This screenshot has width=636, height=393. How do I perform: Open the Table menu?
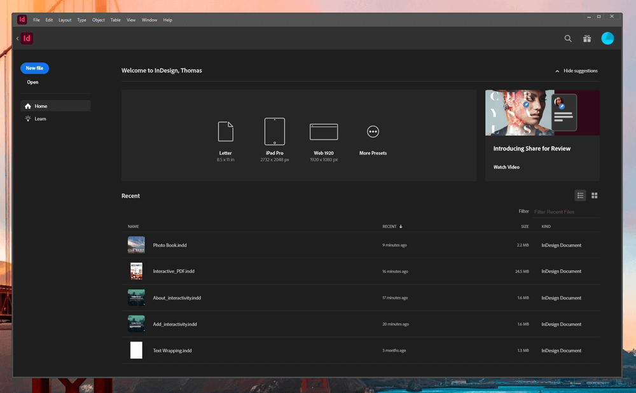point(116,20)
